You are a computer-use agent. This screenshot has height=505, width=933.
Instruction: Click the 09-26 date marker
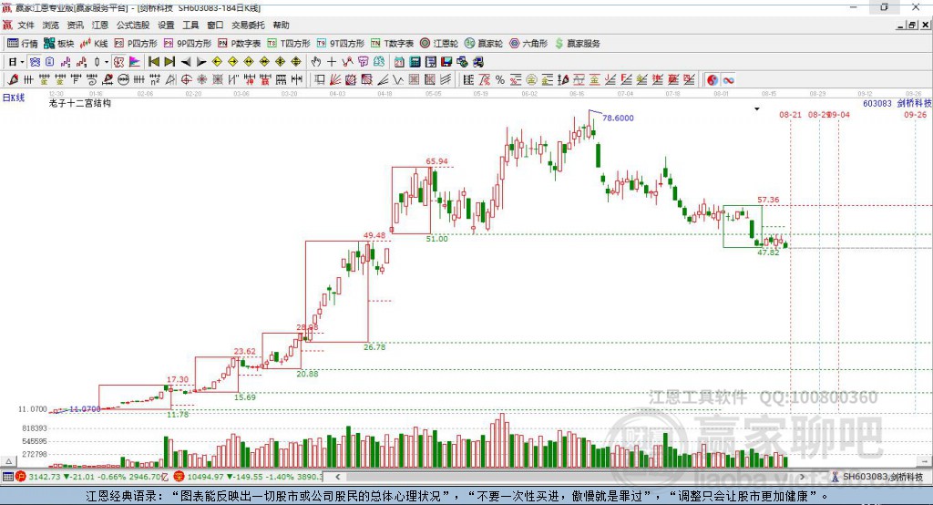point(915,114)
